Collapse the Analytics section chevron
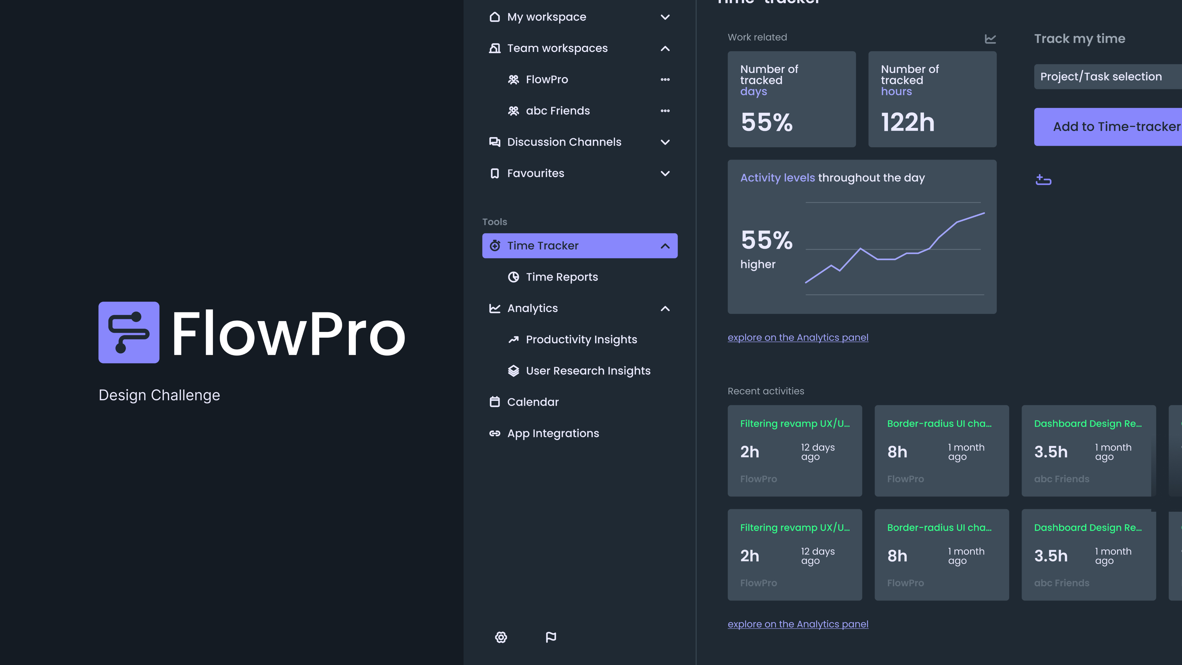1182x665 pixels. pos(665,309)
